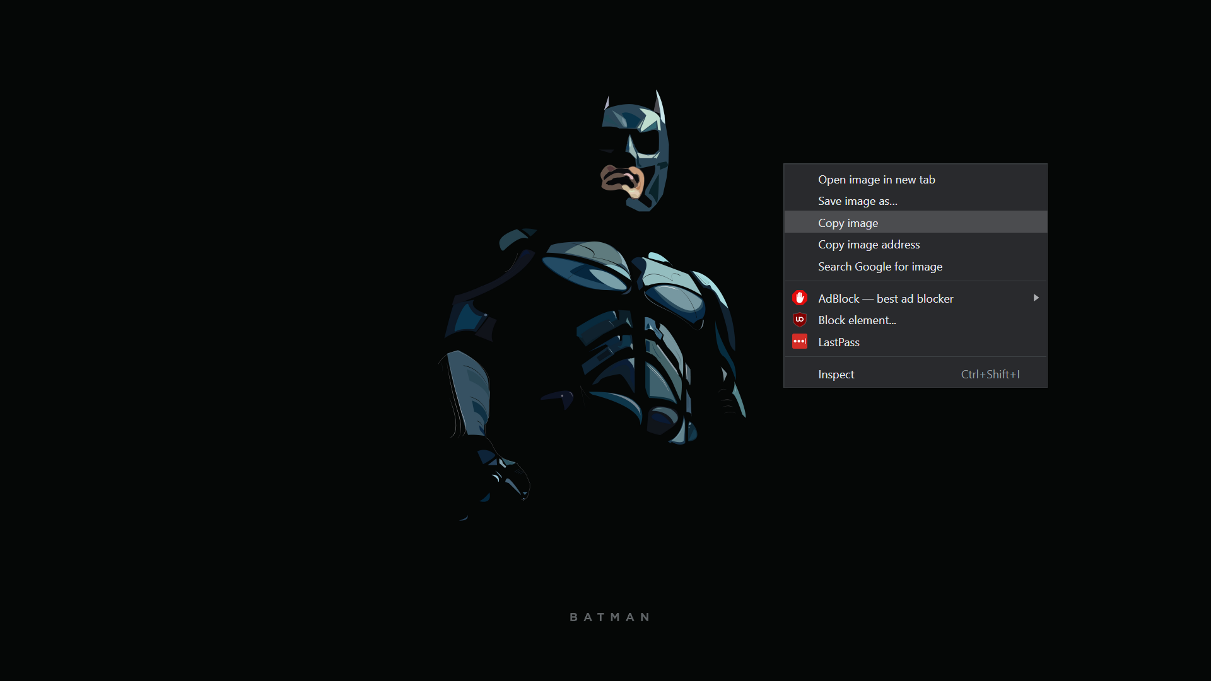Screen dimensions: 1211x681
Task: Click the Ctrl+Shift+I shortcut label
Action: (x=990, y=375)
